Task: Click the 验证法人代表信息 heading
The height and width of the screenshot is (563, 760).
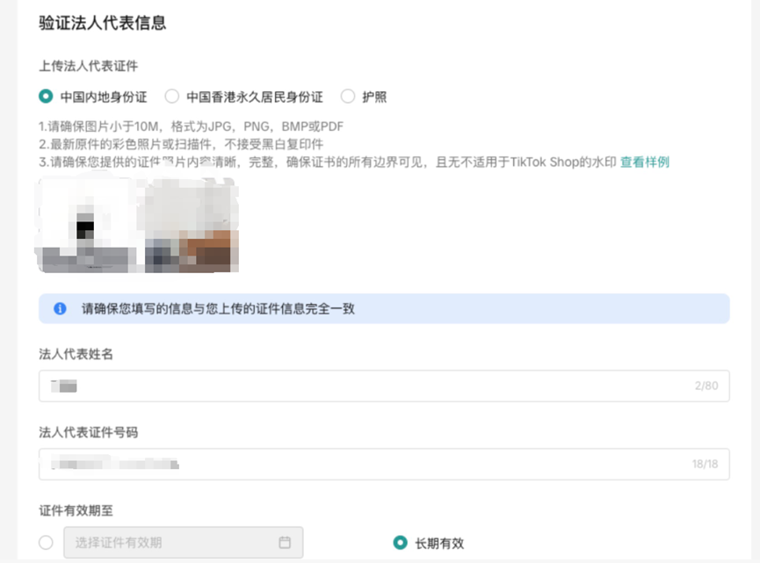Action: pyautogui.click(x=102, y=23)
